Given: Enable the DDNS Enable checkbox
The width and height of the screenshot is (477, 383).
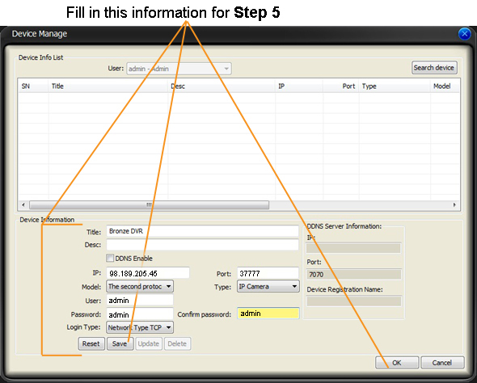Looking at the screenshot, I should point(110,258).
